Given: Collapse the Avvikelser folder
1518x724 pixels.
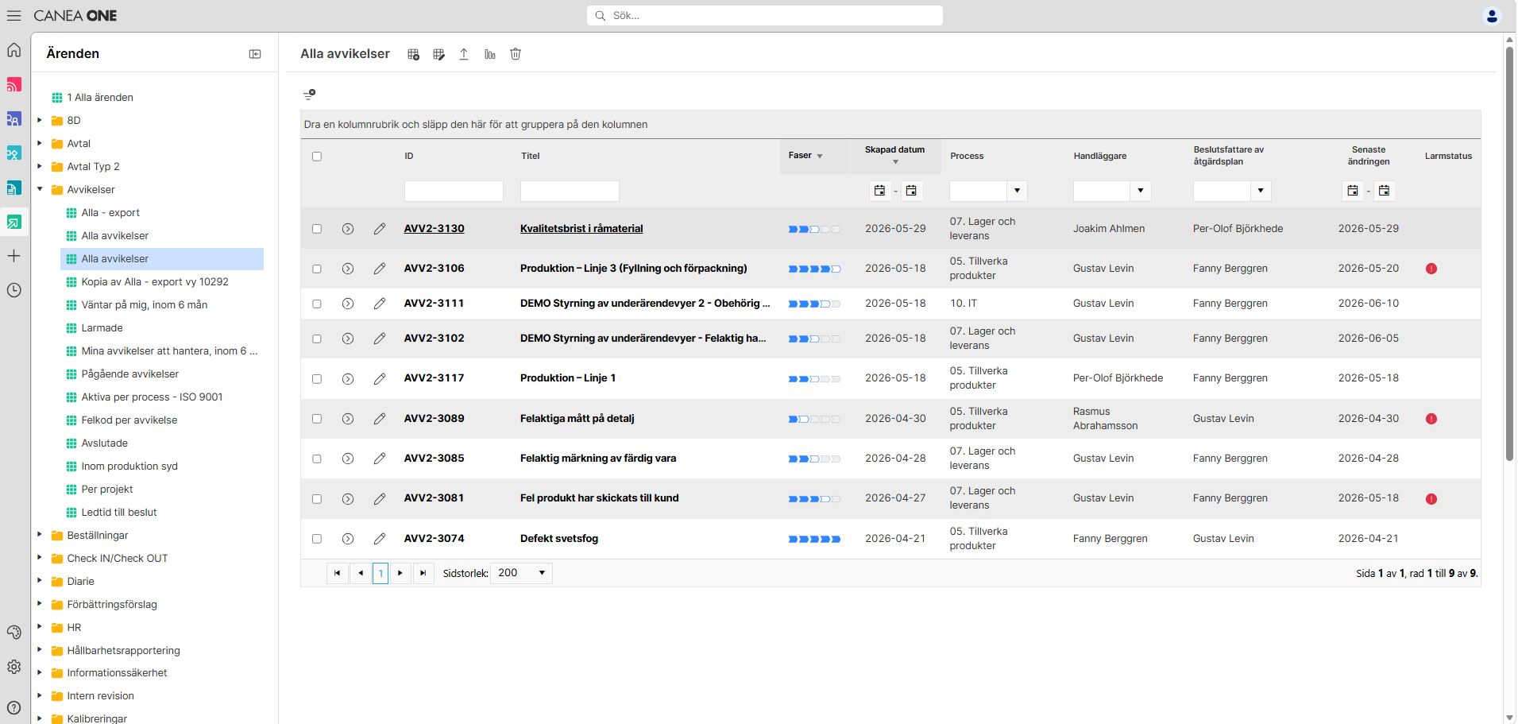Looking at the screenshot, I should (x=40, y=189).
